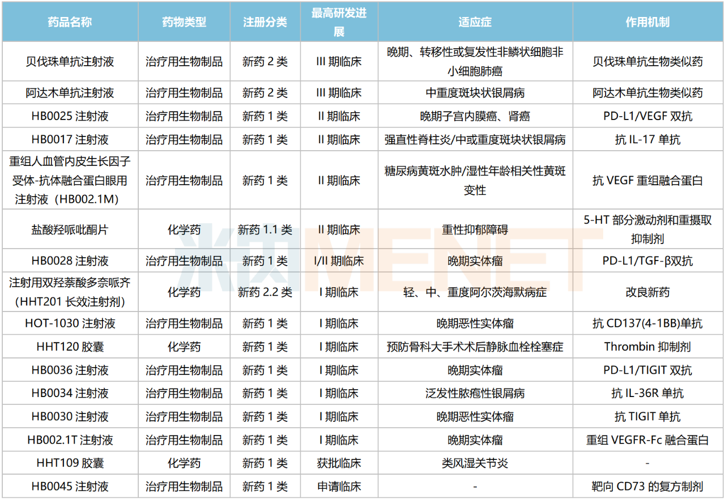
Task: Click the PD-L1/TIGIT 双抗 cell
Action: tap(648, 370)
